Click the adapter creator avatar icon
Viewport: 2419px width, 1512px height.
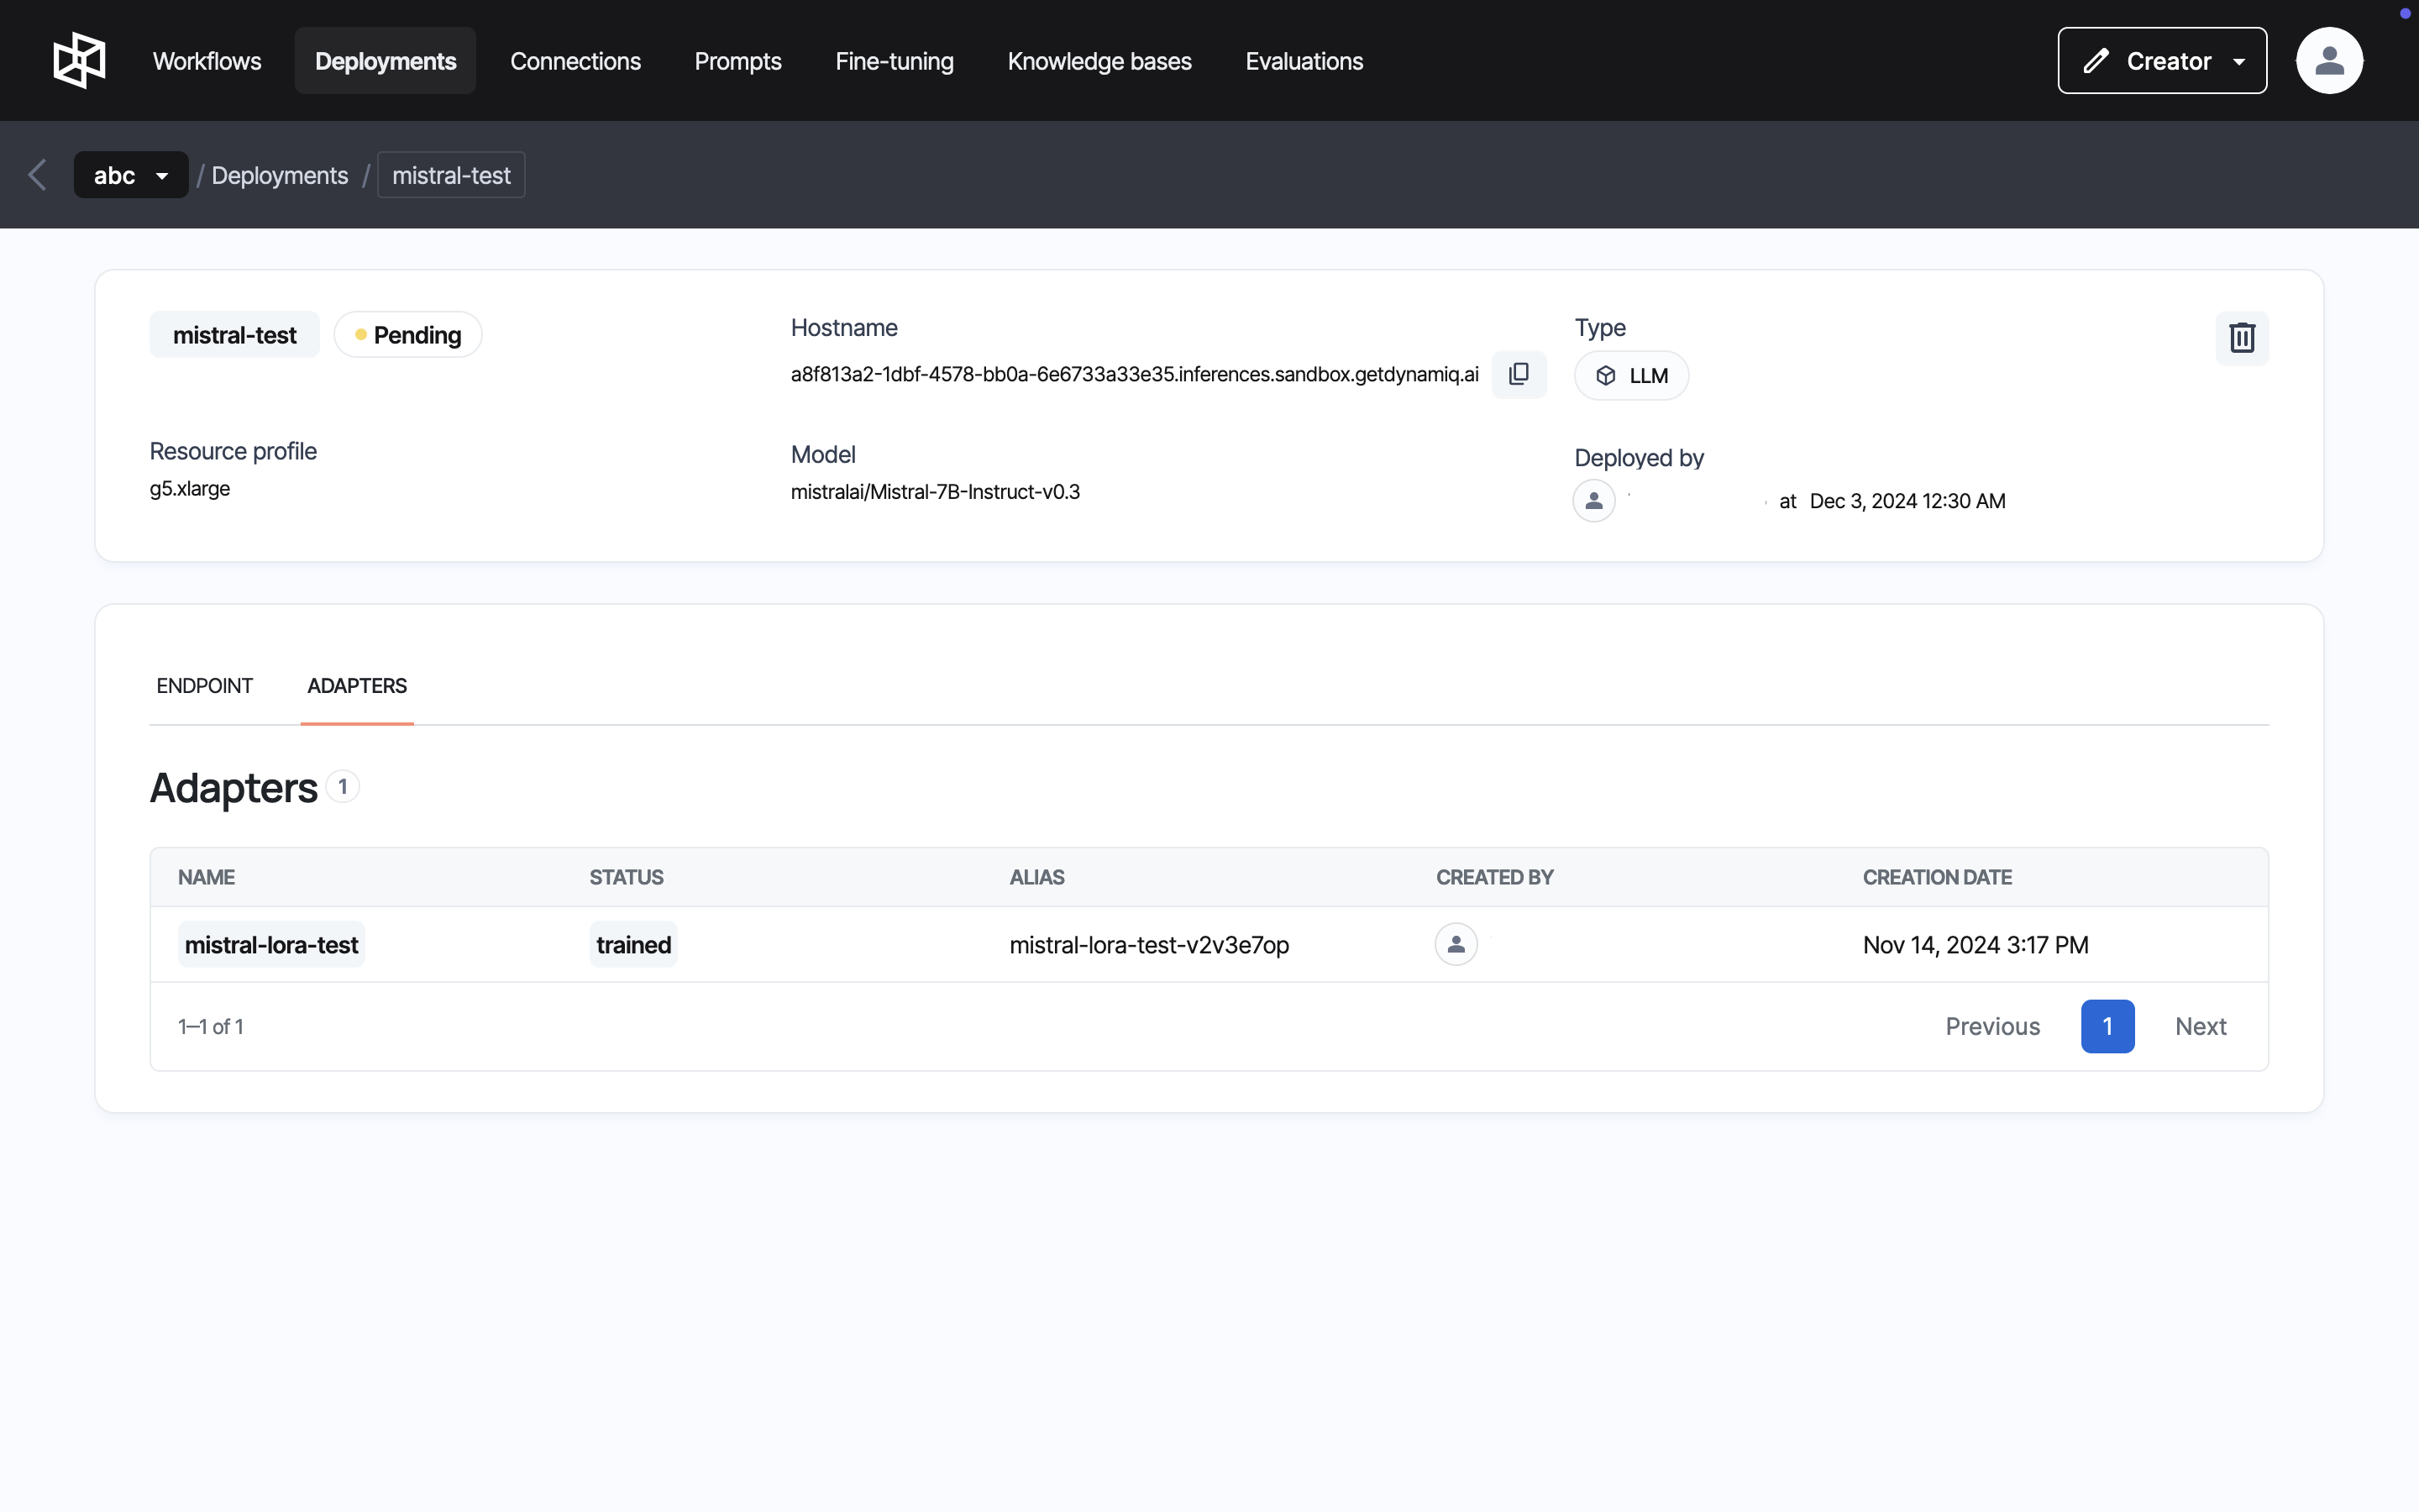click(x=1456, y=944)
